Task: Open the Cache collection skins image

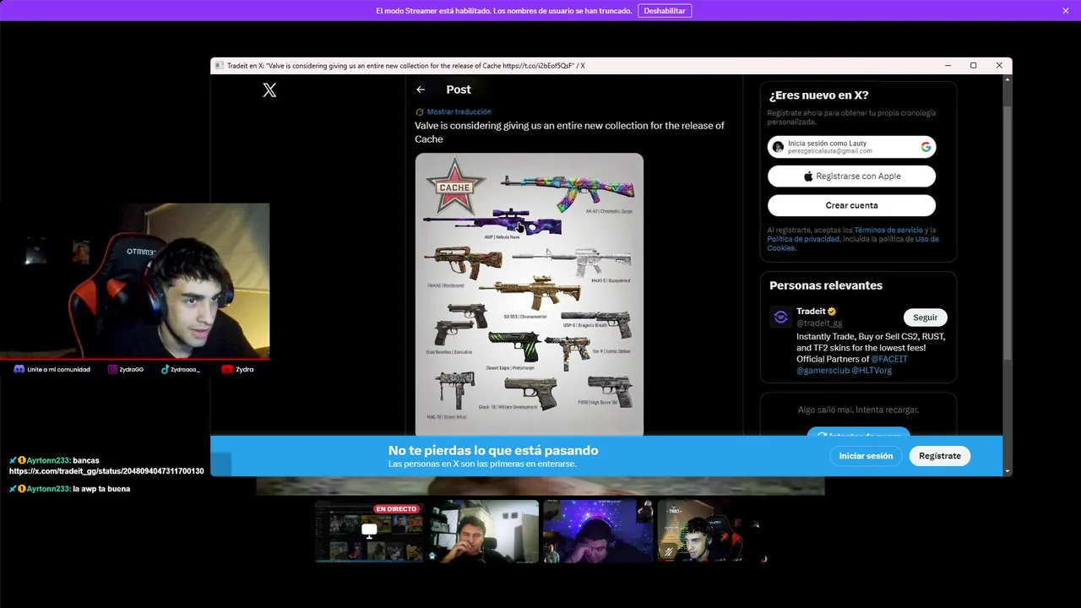Action: (529, 294)
